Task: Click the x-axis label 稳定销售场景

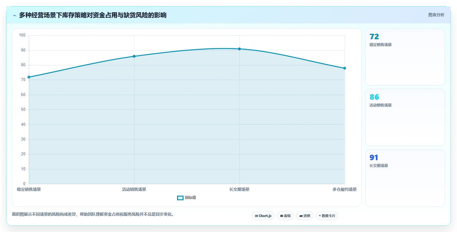Action: tap(29, 189)
